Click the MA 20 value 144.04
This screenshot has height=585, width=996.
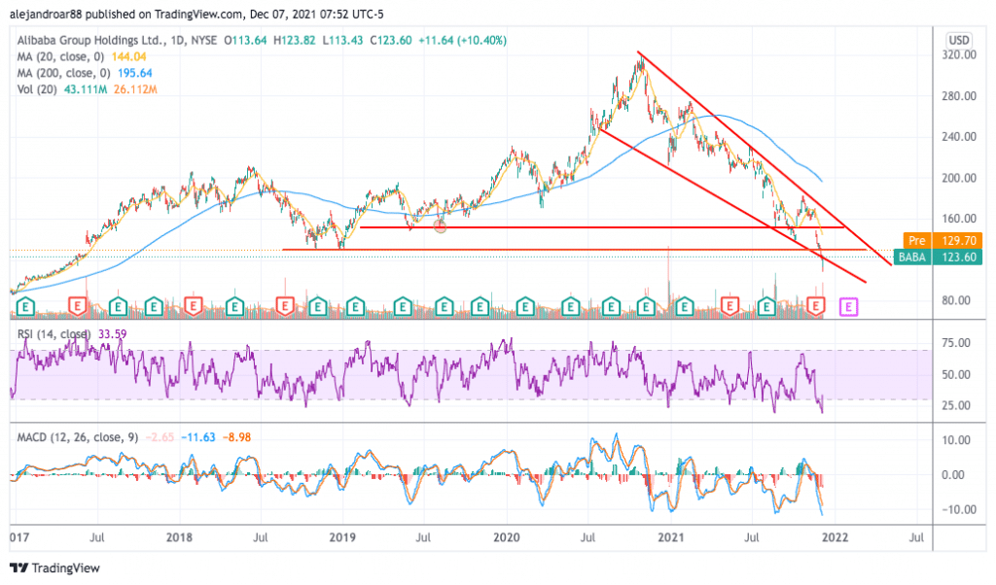(129, 56)
